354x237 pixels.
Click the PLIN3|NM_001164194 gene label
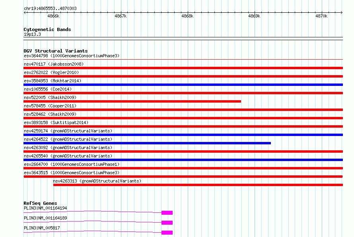tap(45, 208)
